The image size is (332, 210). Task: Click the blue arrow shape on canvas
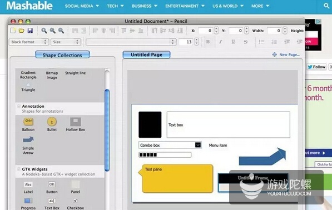(x=262, y=157)
